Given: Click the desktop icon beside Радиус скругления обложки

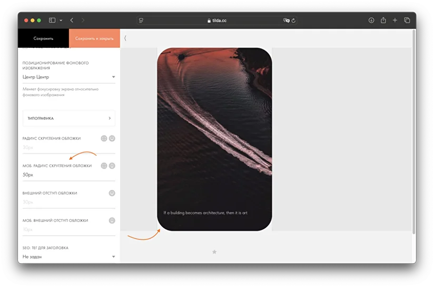Looking at the screenshot, I should coord(112,139).
